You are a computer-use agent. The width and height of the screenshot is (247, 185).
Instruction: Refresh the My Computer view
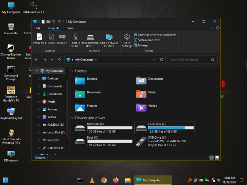(161, 60)
